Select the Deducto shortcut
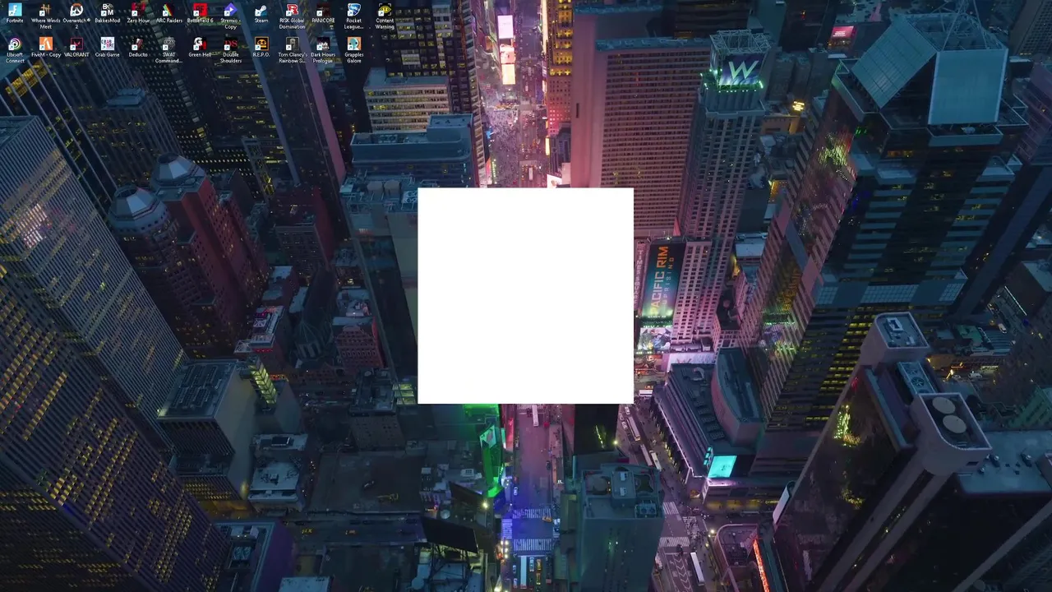Image resolution: width=1052 pixels, height=592 pixels. [138, 47]
